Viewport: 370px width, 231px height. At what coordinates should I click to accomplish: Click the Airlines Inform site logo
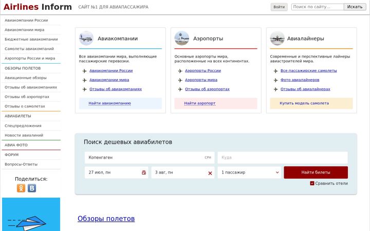(x=38, y=7)
